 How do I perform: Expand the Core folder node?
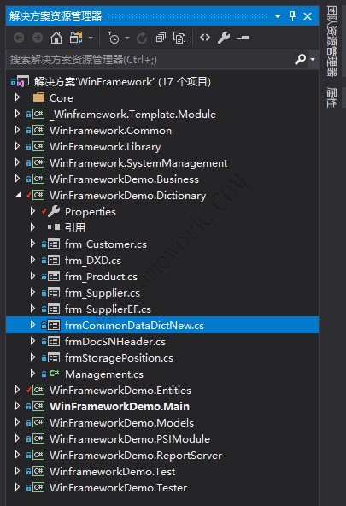(18, 97)
